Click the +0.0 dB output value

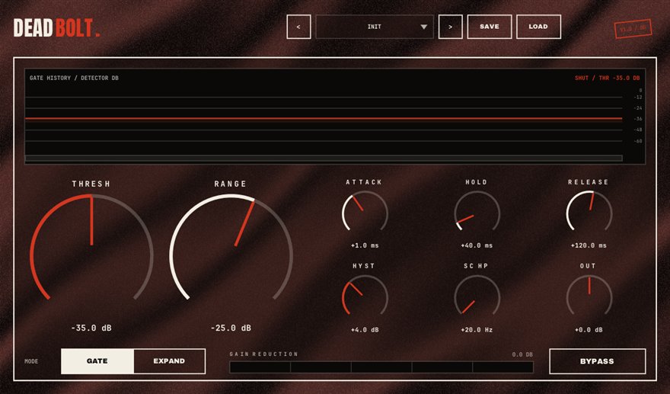click(589, 330)
